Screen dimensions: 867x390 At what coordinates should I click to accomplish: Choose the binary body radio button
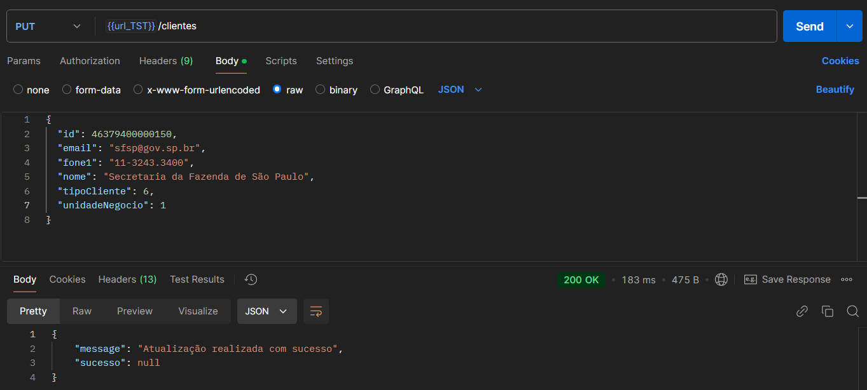[x=321, y=90]
